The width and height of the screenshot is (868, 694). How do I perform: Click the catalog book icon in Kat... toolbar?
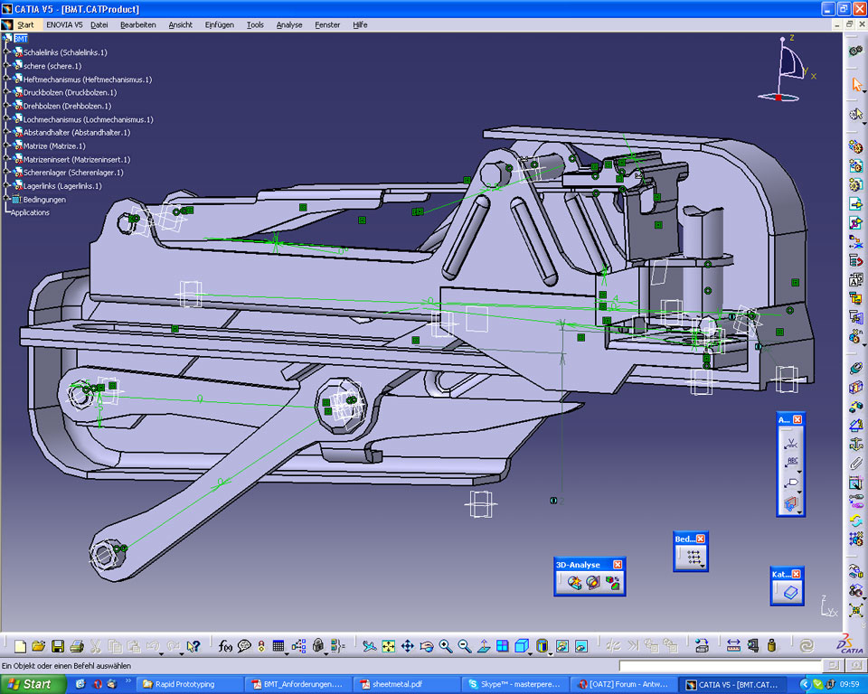tap(788, 593)
